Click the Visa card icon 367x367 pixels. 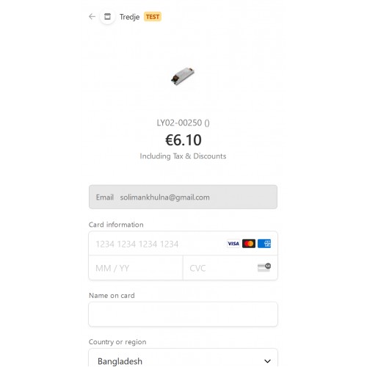click(233, 244)
